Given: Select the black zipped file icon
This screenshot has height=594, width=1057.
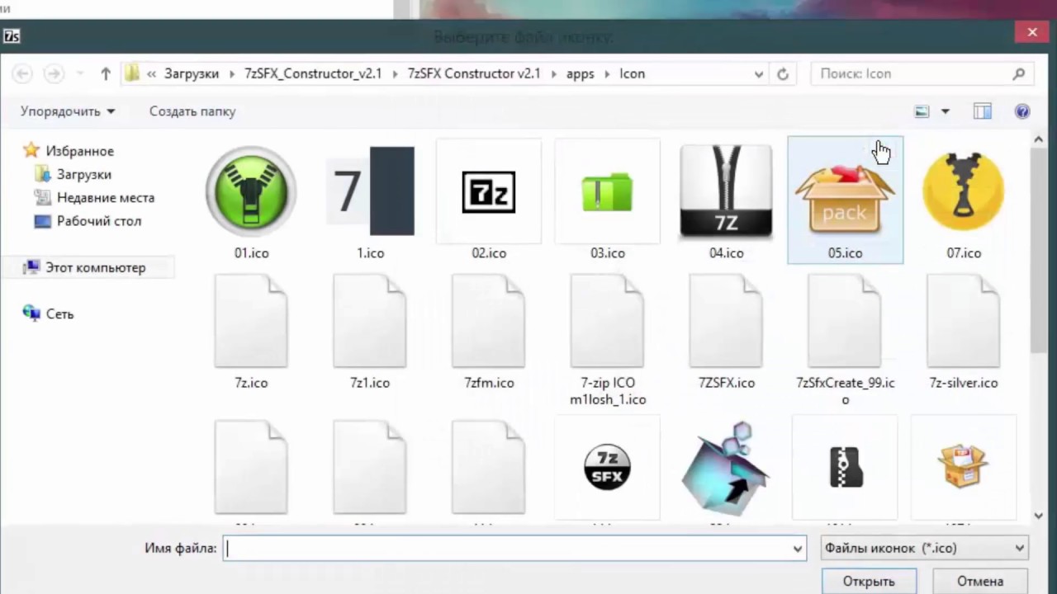Looking at the screenshot, I should click(x=846, y=467).
